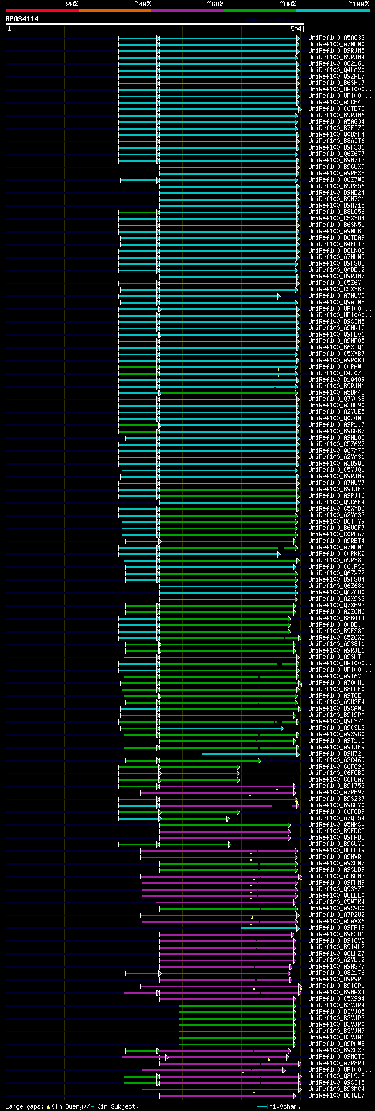Viewport: 375px width, 1111px height.
Task: Select hit UniRef100_C5YJQ1
Action: click(336, 470)
